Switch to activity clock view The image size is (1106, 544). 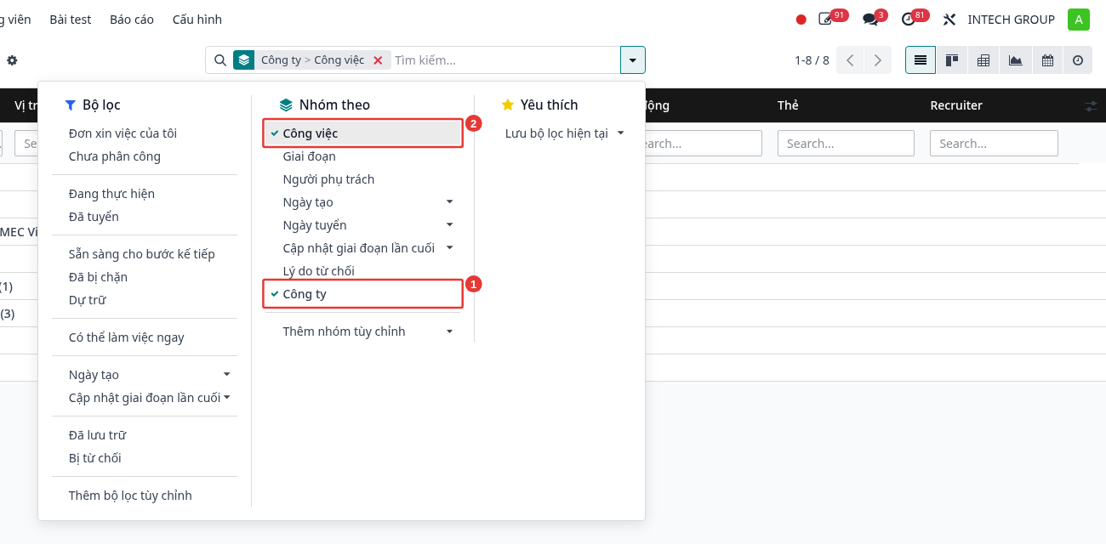(1078, 60)
